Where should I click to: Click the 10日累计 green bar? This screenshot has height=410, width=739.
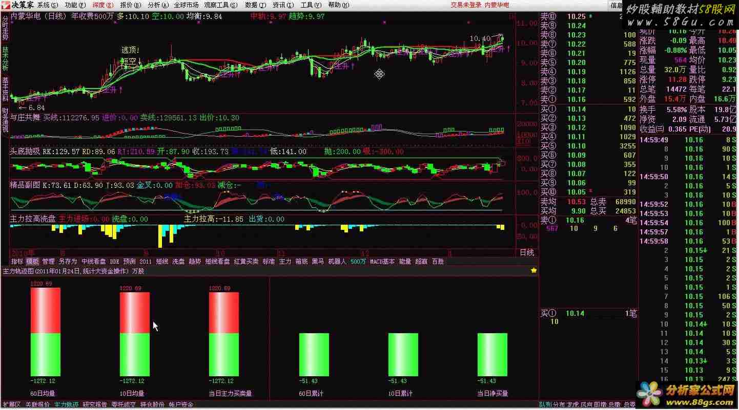403,355
